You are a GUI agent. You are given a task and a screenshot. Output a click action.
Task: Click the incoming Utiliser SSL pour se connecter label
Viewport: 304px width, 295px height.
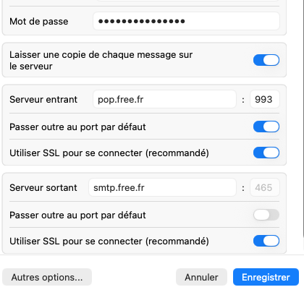[109, 153]
